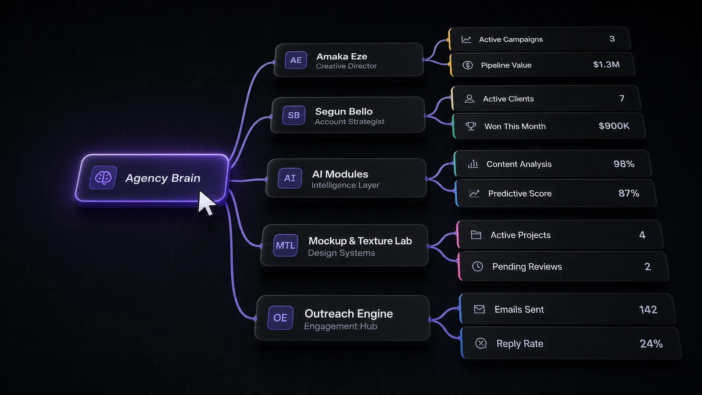The width and height of the screenshot is (702, 395).
Task: Select the Agency Brain root node label
Action: point(163,178)
